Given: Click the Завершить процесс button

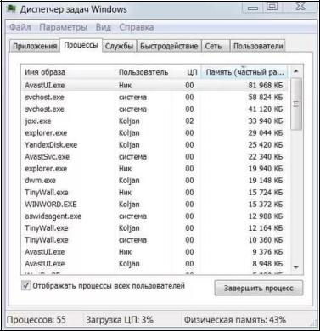Looking at the screenshot, I should click(259, 289).
